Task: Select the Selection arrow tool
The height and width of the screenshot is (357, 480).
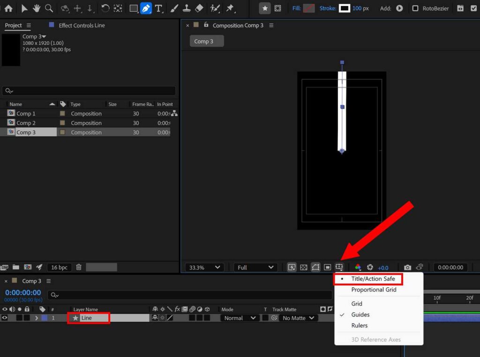Action: point(24,8)
